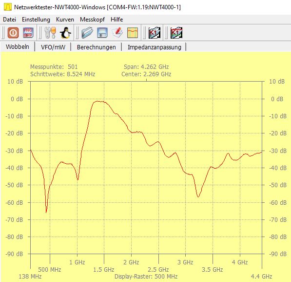Screen dimensions: 291x282
Task: Click the red power/exit toolbar icon
Action: coord(13,33)
